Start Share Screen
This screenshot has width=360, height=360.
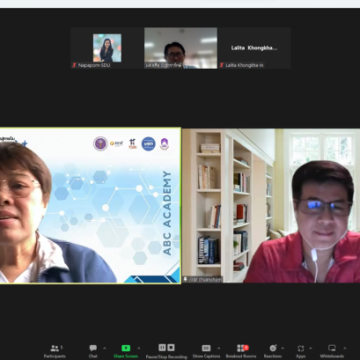(x=126, y=351)
